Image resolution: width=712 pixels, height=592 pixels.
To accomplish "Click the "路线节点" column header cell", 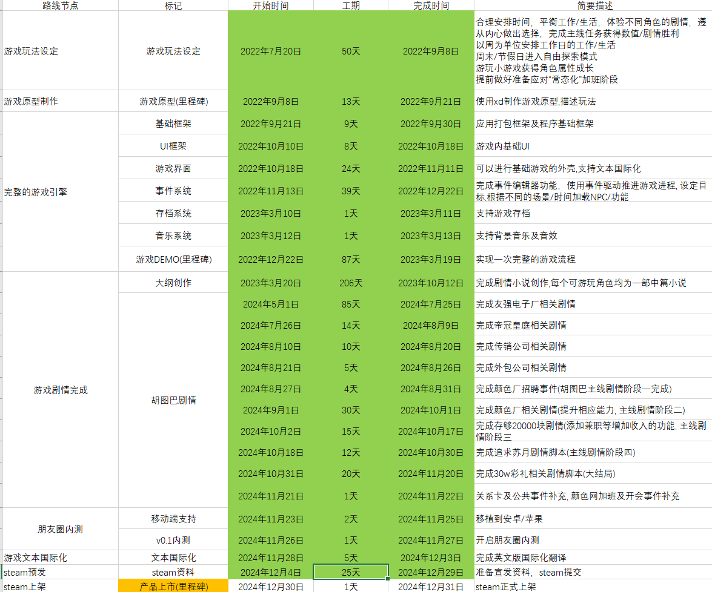I will 60,5.
